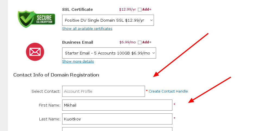Focus the Select Contact Account Profile field
This screenshot has width=256, height=131.
[103, 91]
